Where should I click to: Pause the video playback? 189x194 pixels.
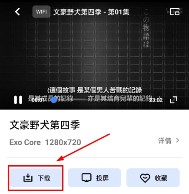18,100
